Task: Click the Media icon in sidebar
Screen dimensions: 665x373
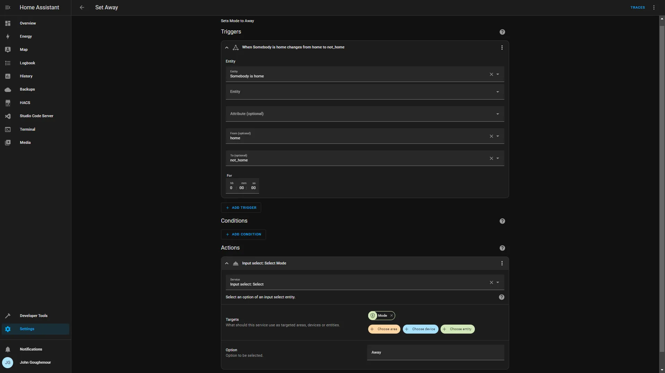Action: point(8,142)
